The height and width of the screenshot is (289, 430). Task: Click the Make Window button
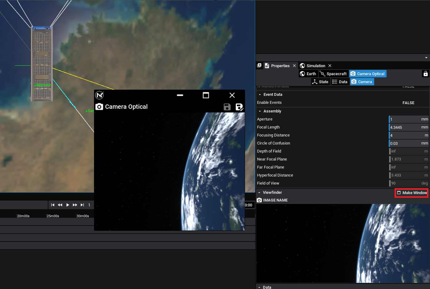coord(412,193)
